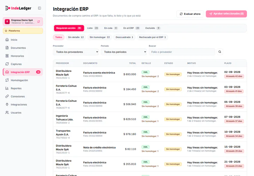Click the Documentos file icon

coord(7,48)
